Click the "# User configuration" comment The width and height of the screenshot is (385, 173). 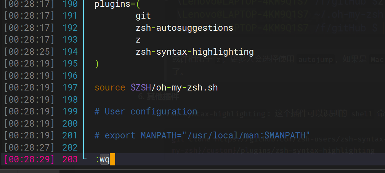[146, 111]
